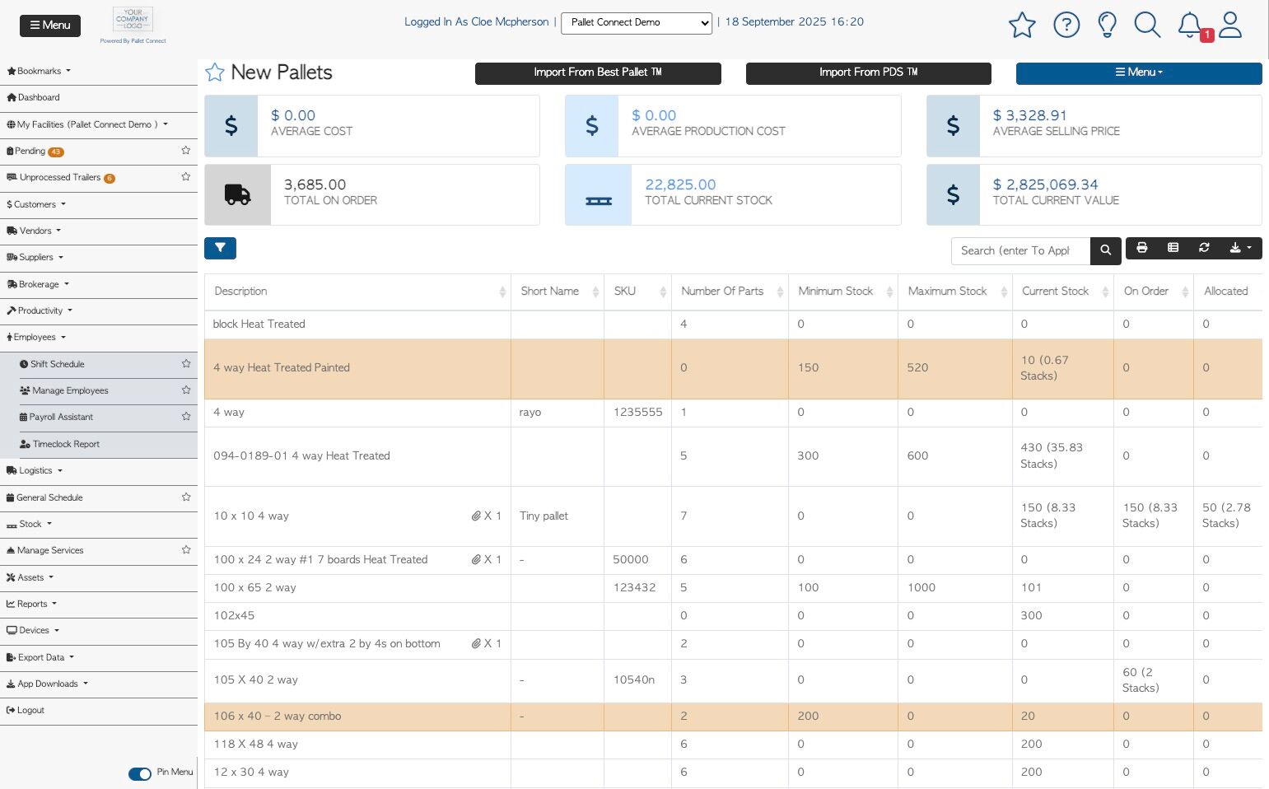This screenshot has height=789, width=1269.
Task: Toggle the Pin Menu switch
Action: [140, 773]
